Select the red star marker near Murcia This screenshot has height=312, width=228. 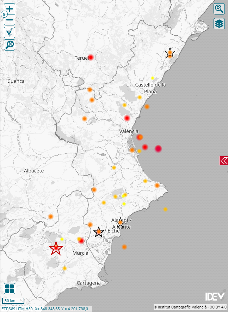56,248
